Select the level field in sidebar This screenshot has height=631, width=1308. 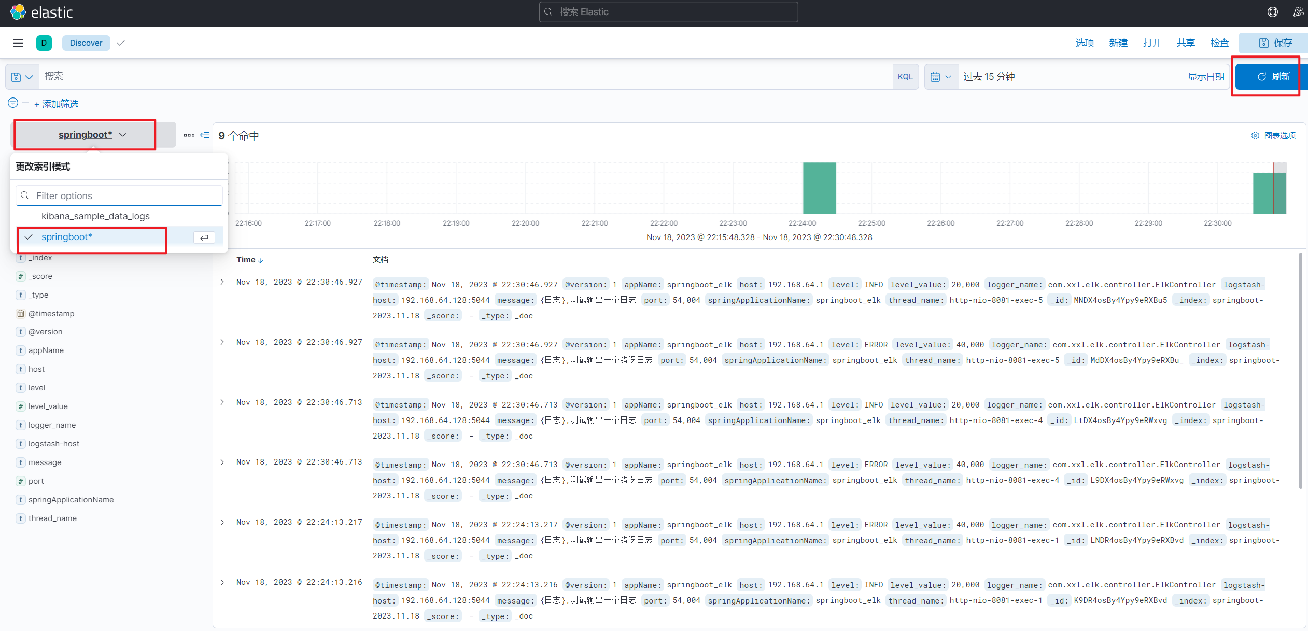point(37,388)
